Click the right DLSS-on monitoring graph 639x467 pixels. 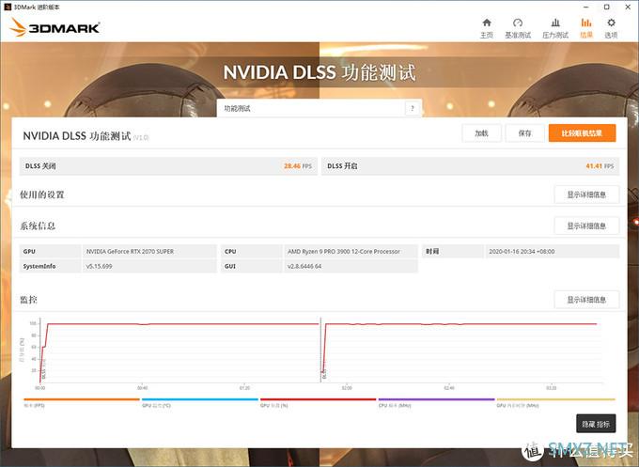point(462,350)
